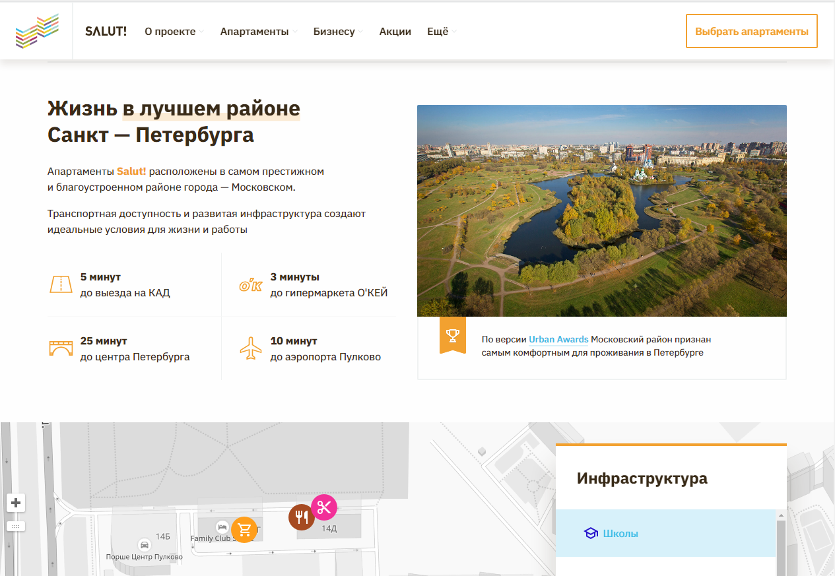Viewport: 835px width, 576px height.
Task: Click the "14Д" building label on the map
Action: click(x=329, y=529)
